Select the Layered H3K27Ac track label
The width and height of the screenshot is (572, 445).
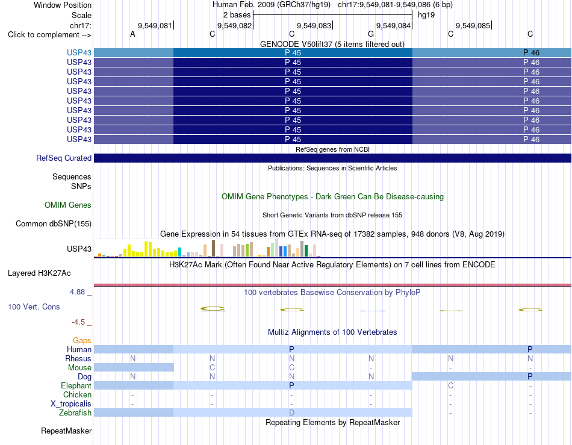tap(39, 273)
